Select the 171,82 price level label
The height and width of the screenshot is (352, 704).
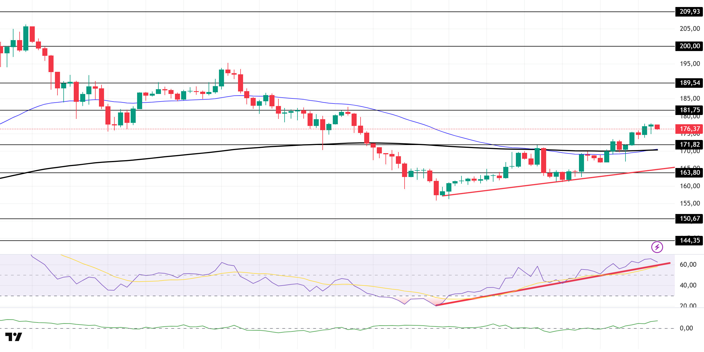(689, 144)
